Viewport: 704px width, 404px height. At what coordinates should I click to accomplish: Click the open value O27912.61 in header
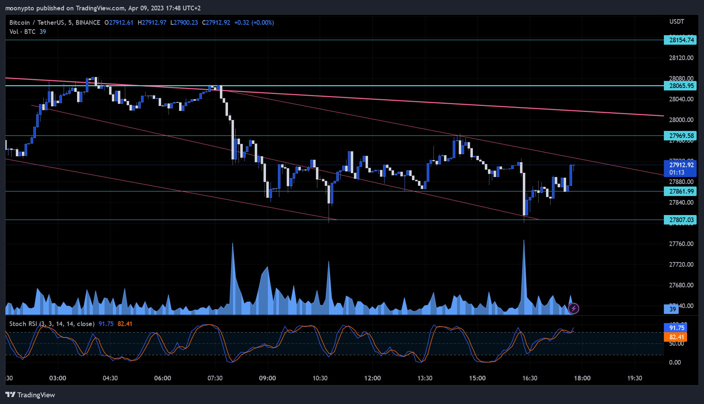119,23
